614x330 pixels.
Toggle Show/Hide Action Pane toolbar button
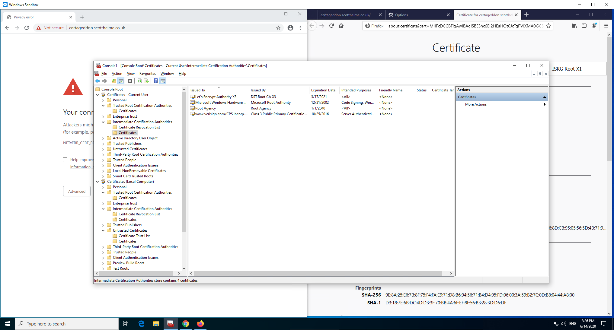(163, 81)
